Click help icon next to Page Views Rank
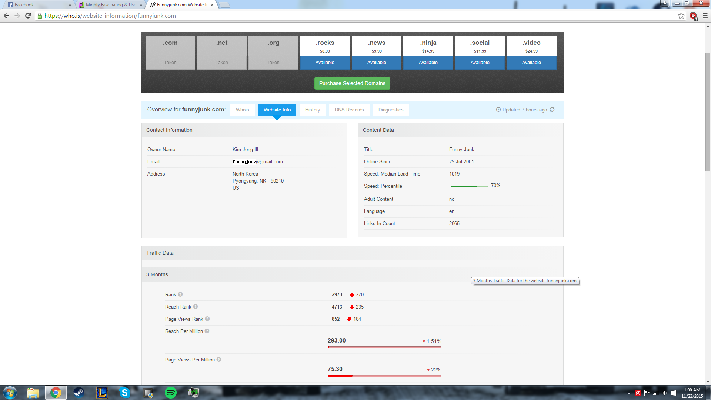 click(207, 319)
